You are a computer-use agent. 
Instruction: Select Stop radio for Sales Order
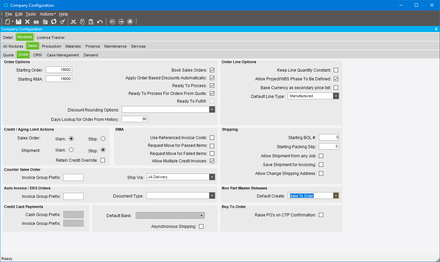point(103,139)
